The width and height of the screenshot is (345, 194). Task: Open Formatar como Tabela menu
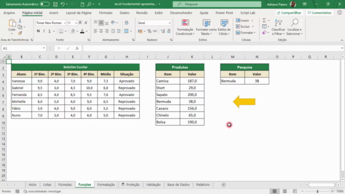tap(206, 27)
